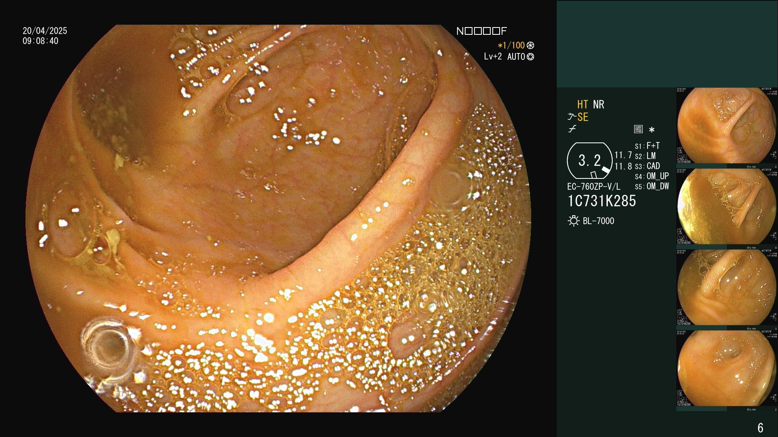Click the light source bulb icon
Viewport: 778px width, 437px height.
(x=573, y=221)
